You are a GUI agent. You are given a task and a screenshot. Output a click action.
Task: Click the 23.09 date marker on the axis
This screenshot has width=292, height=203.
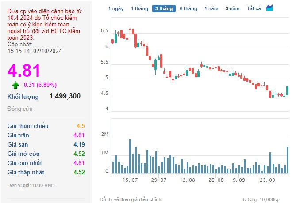coord(267,180)
